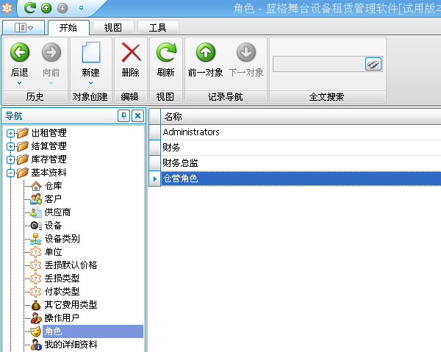Click the row indicator arrow beside 仓管角色
Screen dimensions: 441x352
(154, 179)
